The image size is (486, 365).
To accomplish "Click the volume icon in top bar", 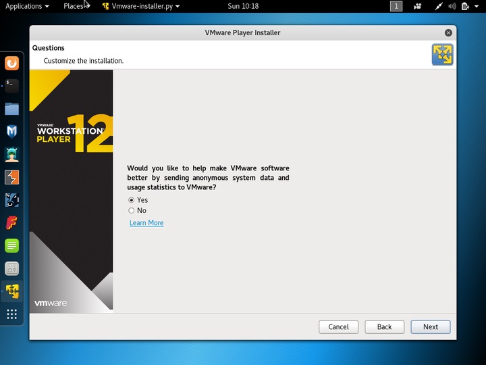I will [x=452, y=6].
